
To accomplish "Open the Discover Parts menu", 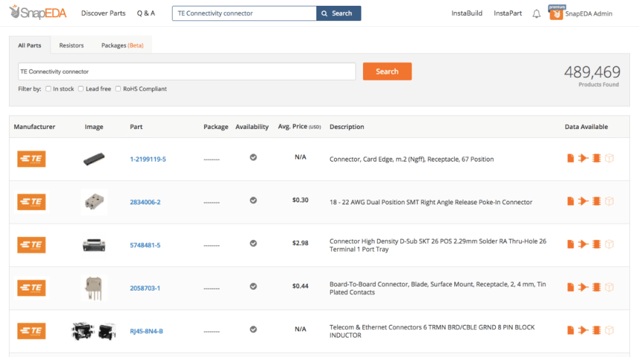I will coord(104,13).
